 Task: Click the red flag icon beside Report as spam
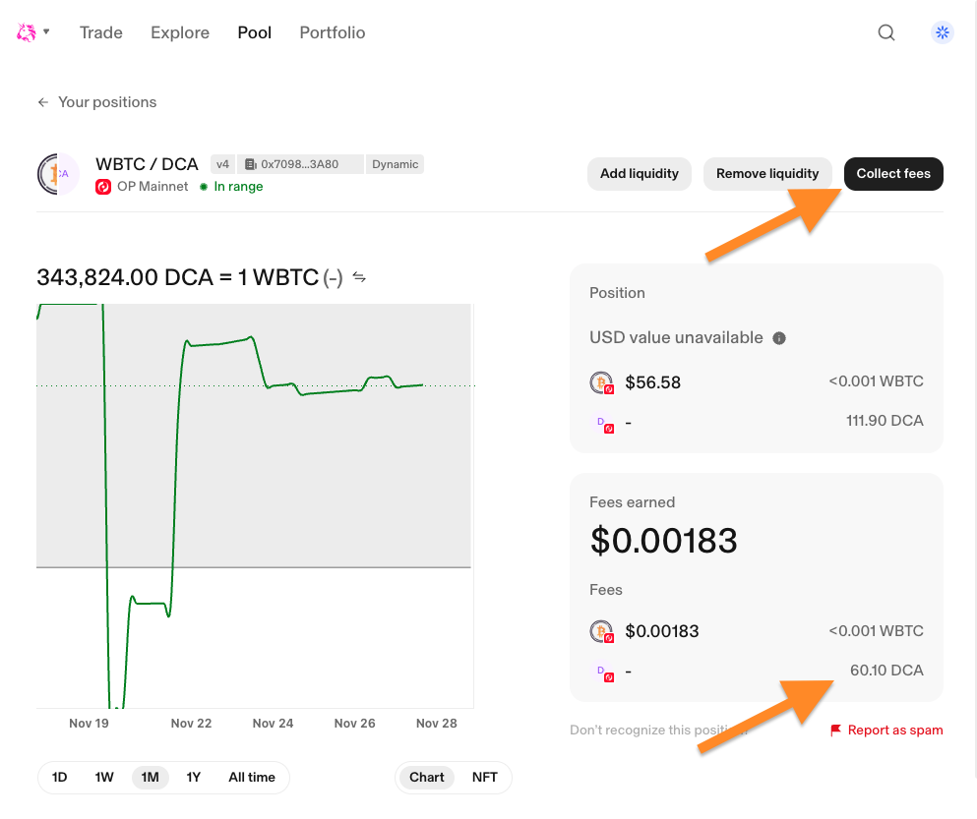pos(835,731)
